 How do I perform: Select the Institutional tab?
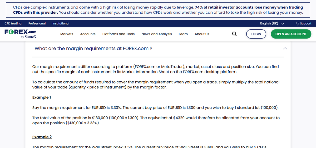[61, 23]
